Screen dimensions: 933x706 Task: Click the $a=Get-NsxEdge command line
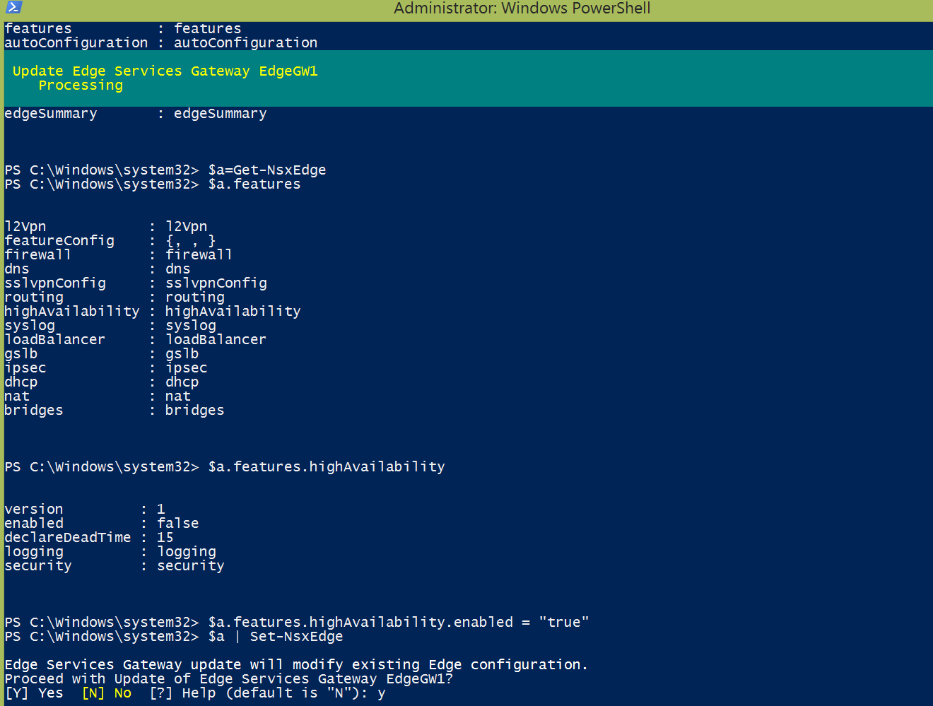point(266,170)
